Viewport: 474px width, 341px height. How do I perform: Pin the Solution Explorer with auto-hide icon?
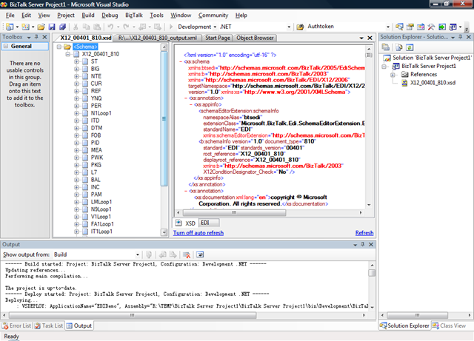click(461, 37)
